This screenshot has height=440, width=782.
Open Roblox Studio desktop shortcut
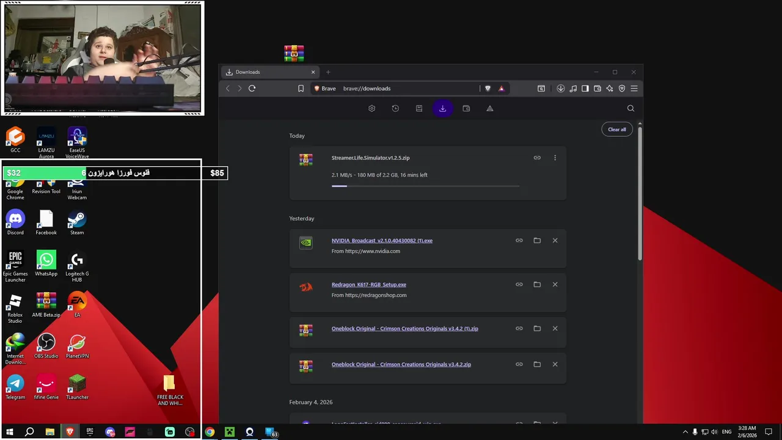[15, 307]
